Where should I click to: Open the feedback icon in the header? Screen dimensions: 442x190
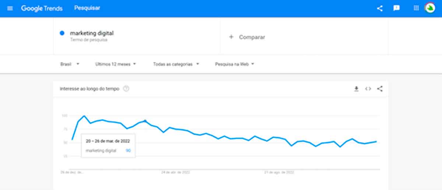point(396,8)
